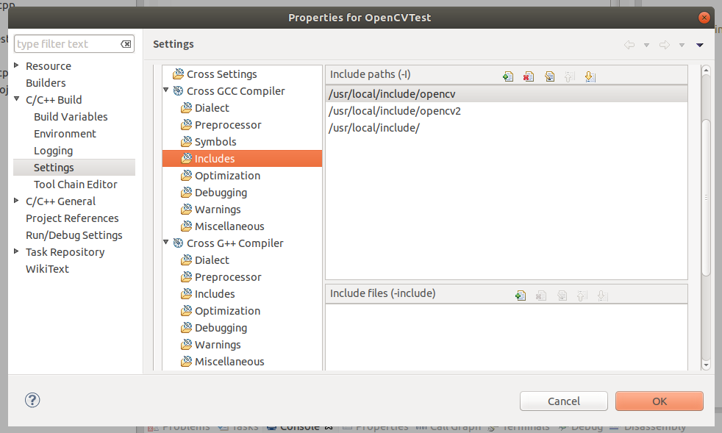The image size is (722, 433).
Task: Open Warnings under Cross G++ Compiler
Action: [218, 345]
